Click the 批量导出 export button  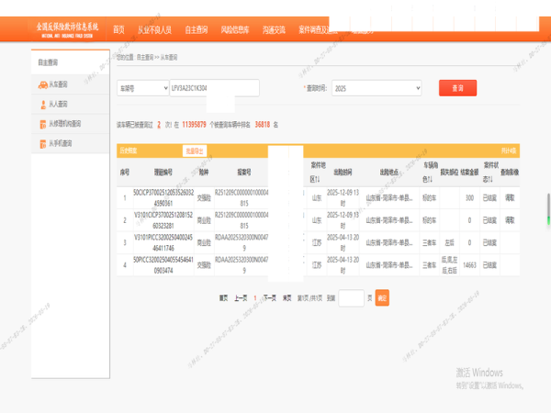pos(195,151)
